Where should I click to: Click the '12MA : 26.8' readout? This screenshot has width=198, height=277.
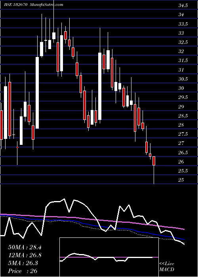coord(25,255)
